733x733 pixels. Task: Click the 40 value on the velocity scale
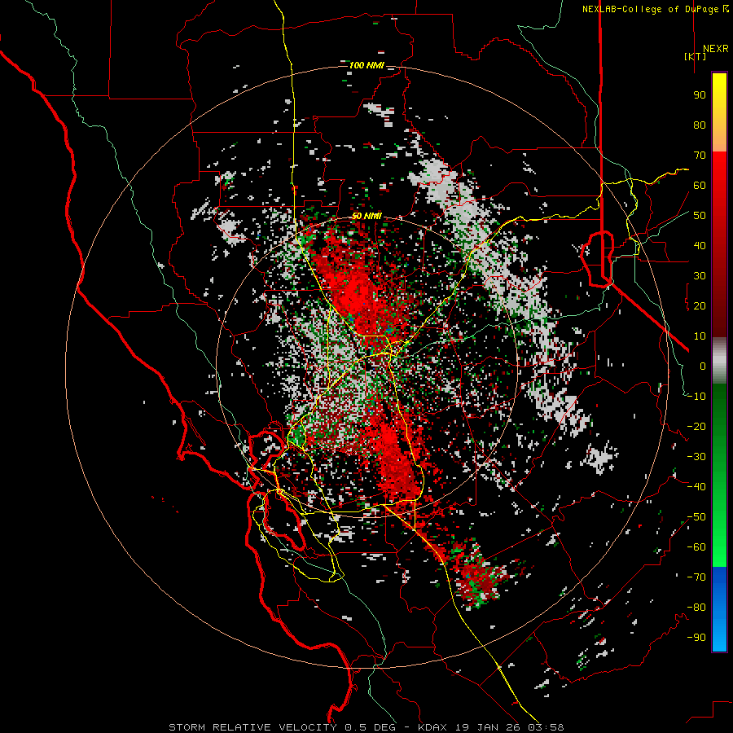pyautogui.click(x=700, y=246)
